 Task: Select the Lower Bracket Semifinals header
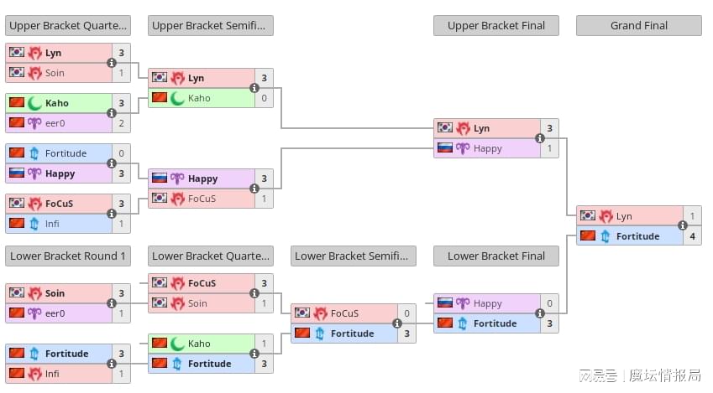point(354,256)
